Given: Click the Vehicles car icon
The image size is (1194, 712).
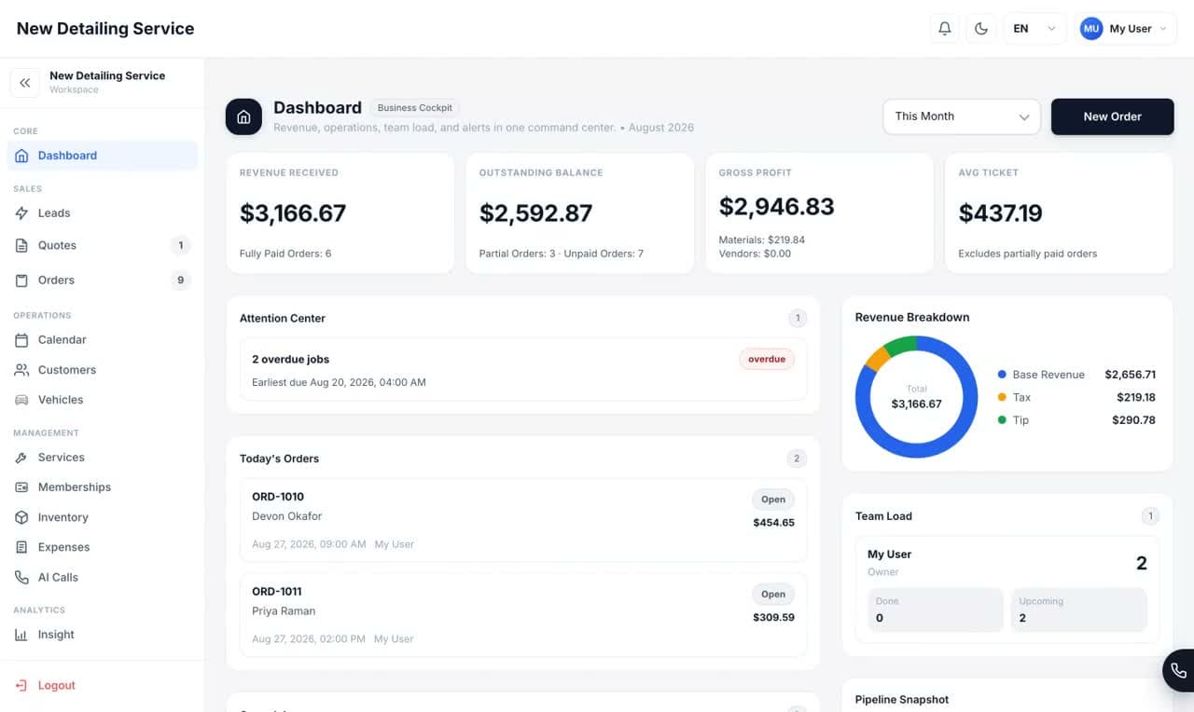Looking at the screenshot, I should click(x=21, y=400).
